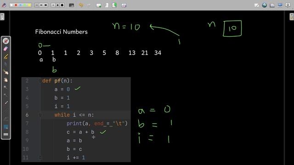The image size is (294, 165).
Task: Click the "Fibonacci Numbers" title text
Action: tap(61, 32)
